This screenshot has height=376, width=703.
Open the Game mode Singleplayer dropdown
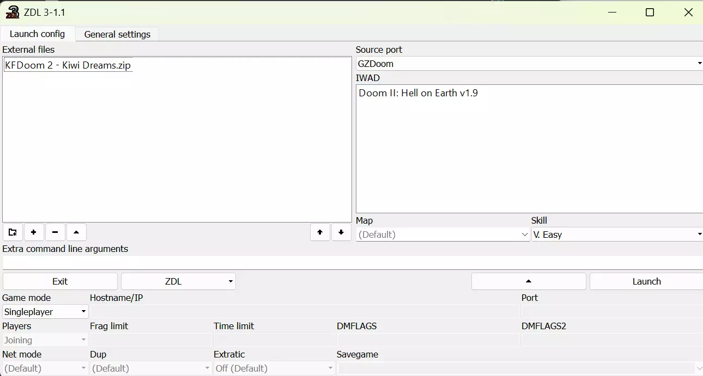tap(45, 312)
